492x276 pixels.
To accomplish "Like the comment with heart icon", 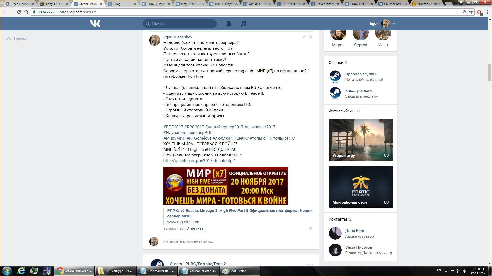I will 311,228.
